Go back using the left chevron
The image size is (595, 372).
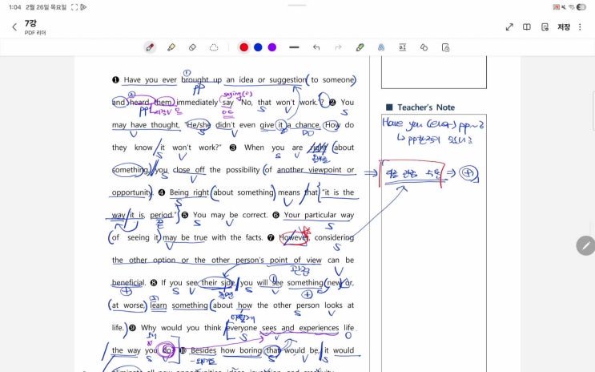pos(14,27)
